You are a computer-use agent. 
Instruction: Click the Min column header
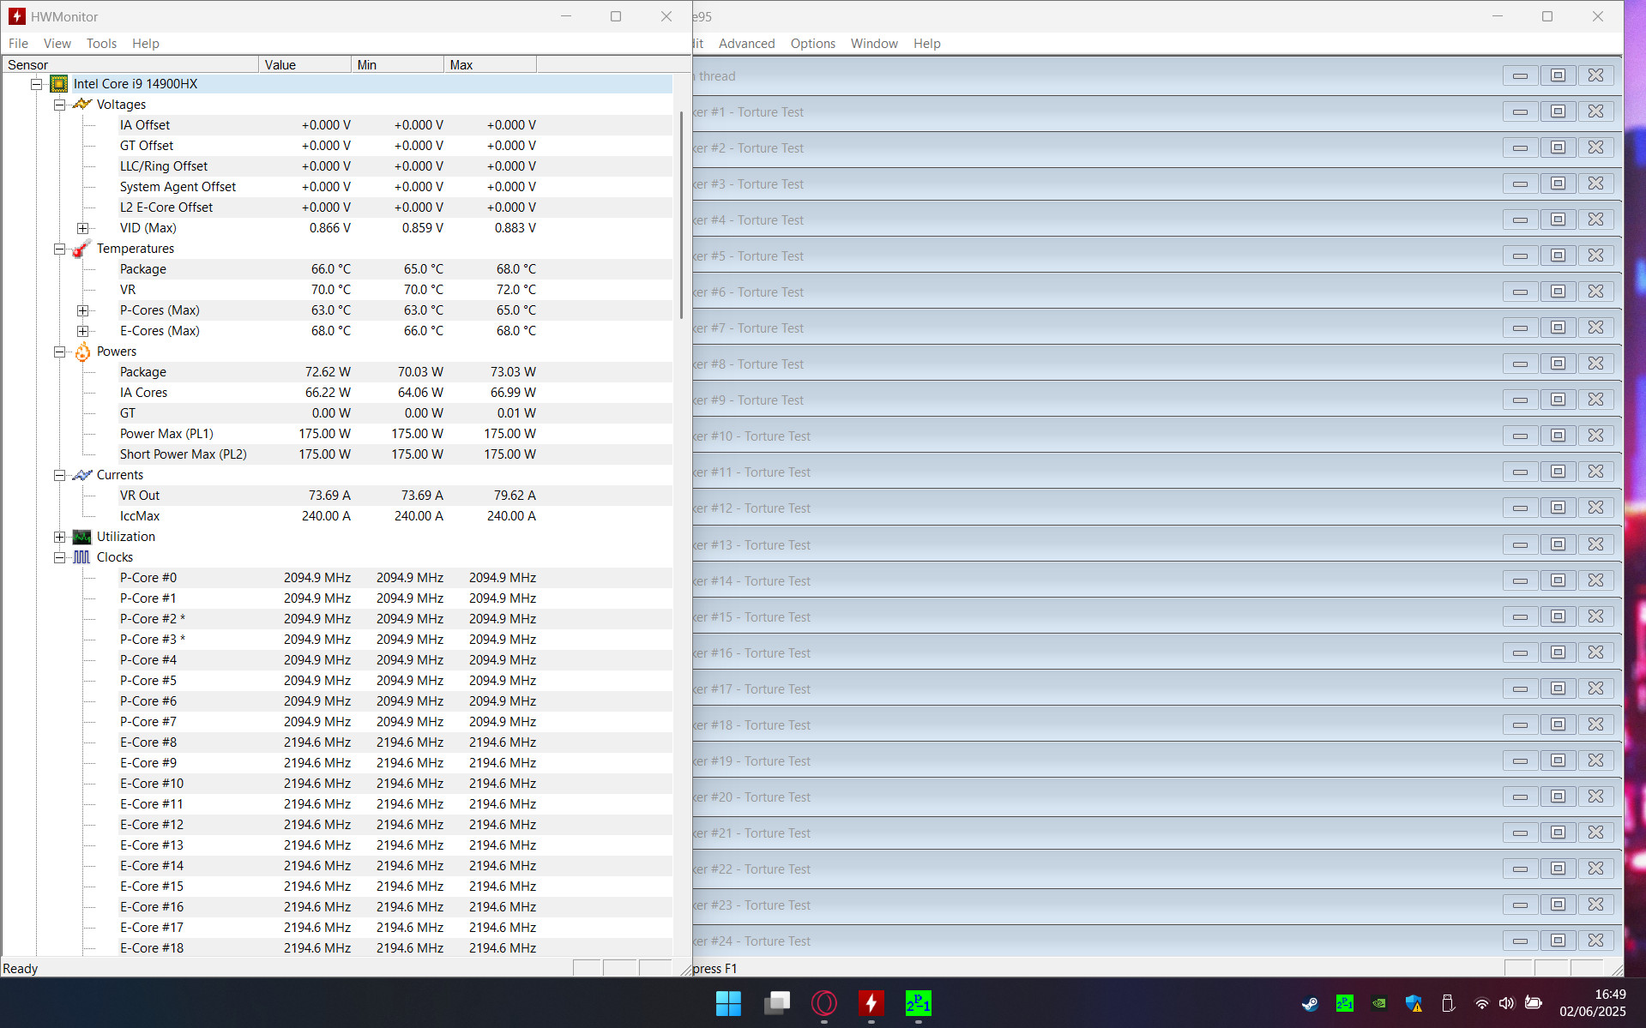click(397, 65)
